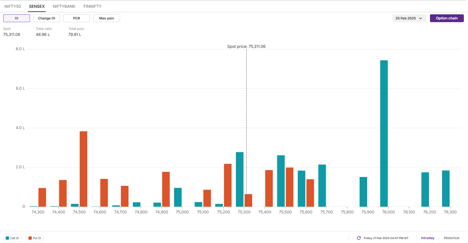Viewport: 468px width, 243px height.
Task: Click the 76,100 strike axis label
Action: pos(409,212)
